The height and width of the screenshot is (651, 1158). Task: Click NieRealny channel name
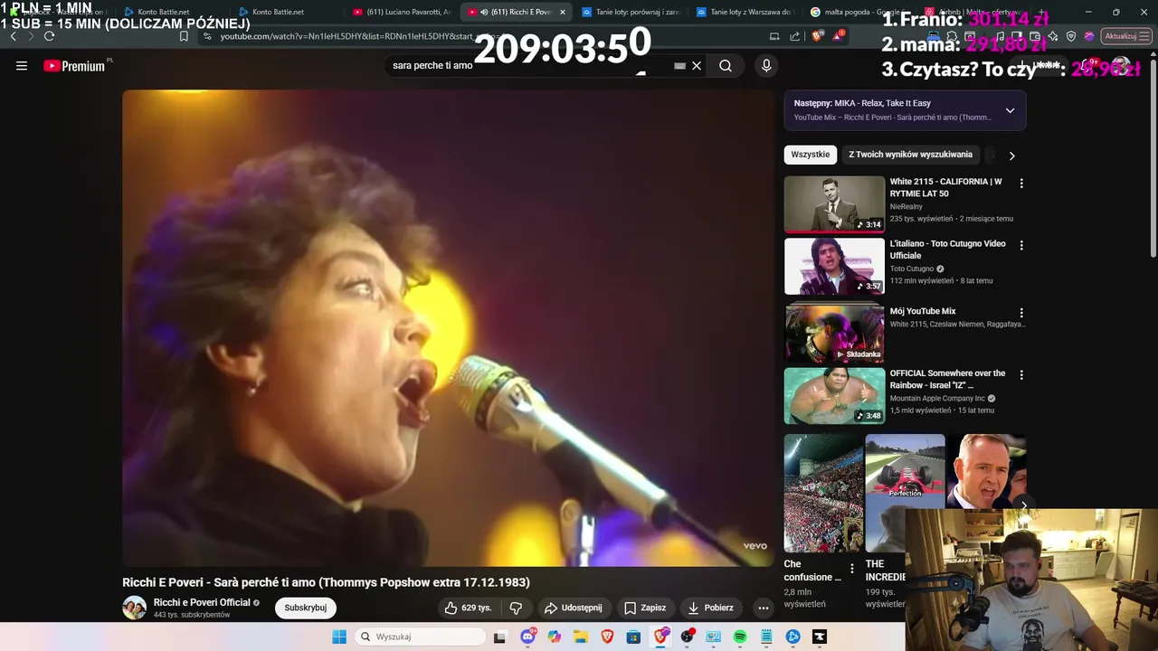[906, 207]
